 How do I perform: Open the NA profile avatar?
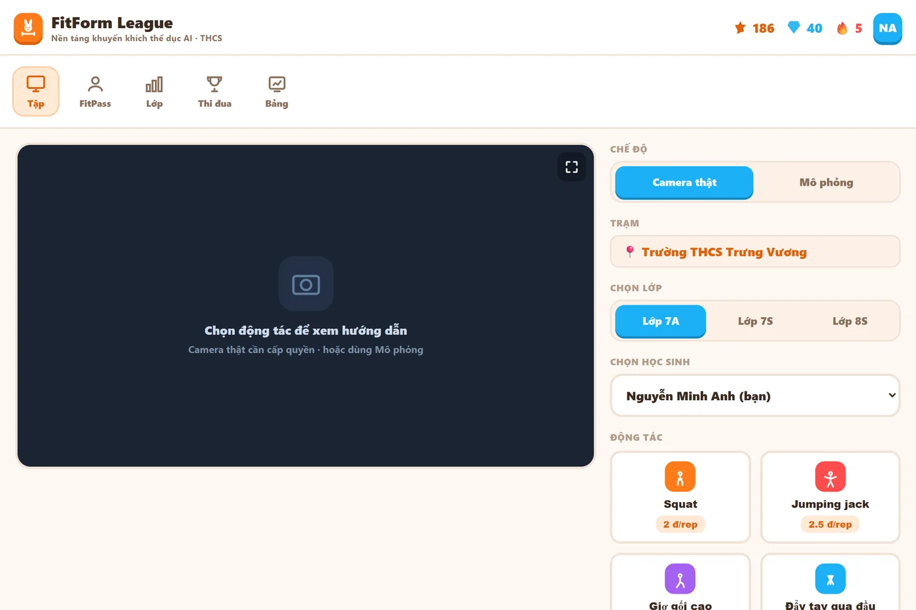887,28
